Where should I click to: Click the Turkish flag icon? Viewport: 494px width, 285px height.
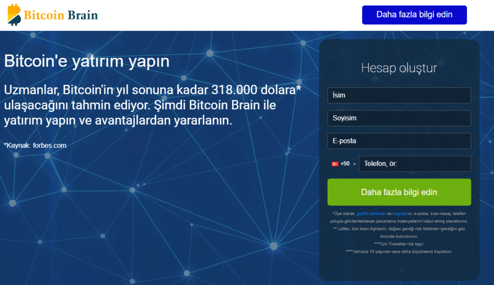[x=335, y=164]
